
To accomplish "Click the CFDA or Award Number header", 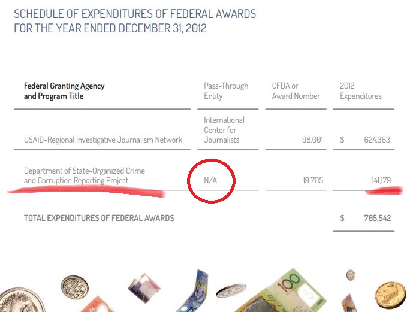I will click(296, 91).
